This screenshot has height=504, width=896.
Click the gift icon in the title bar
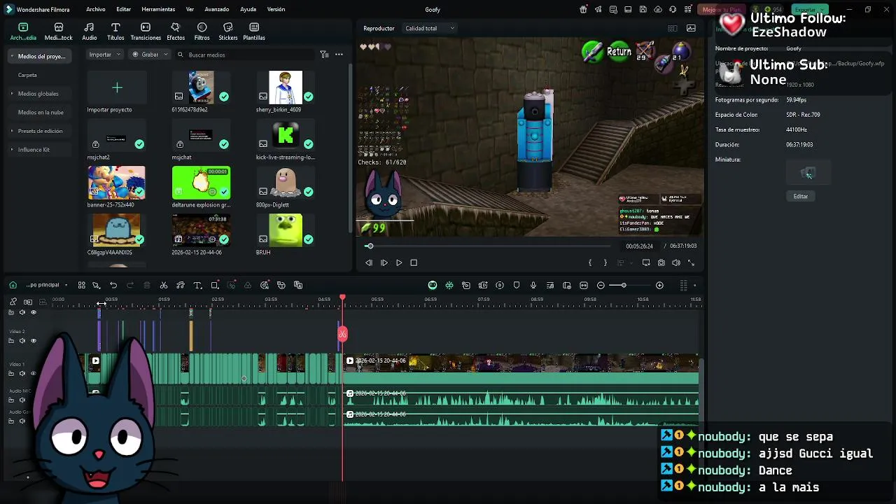tap(583, 9)
